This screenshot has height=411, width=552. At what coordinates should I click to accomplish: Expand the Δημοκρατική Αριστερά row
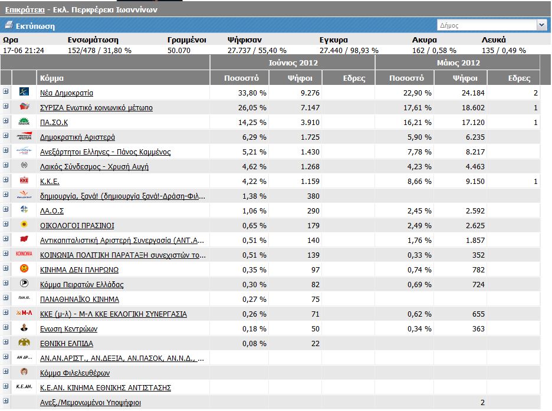coord(6,136)
